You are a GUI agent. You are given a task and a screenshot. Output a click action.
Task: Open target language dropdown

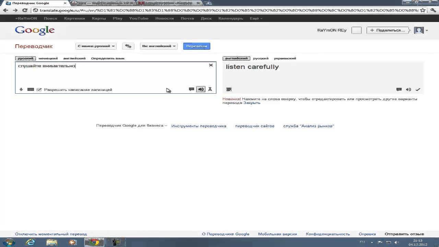click(159, 46)
